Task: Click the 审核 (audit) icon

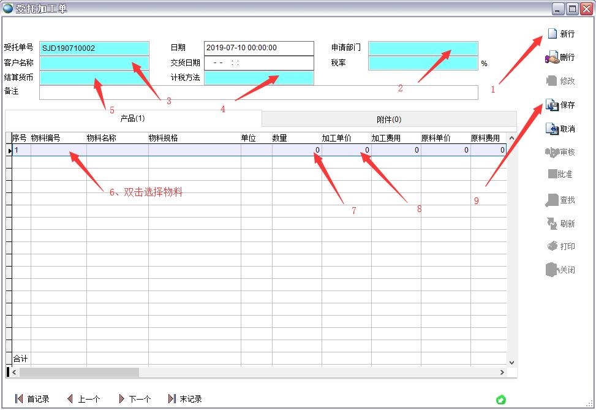Action: pyautogui.click(x=561, y=151)
